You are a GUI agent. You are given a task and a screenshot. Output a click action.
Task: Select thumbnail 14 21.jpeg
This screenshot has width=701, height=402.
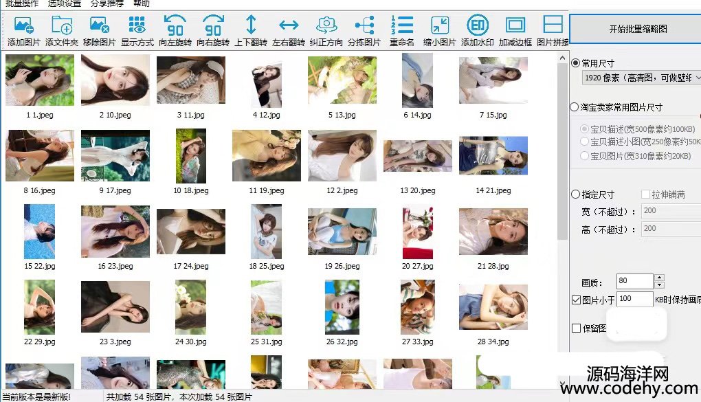point(493,155)
